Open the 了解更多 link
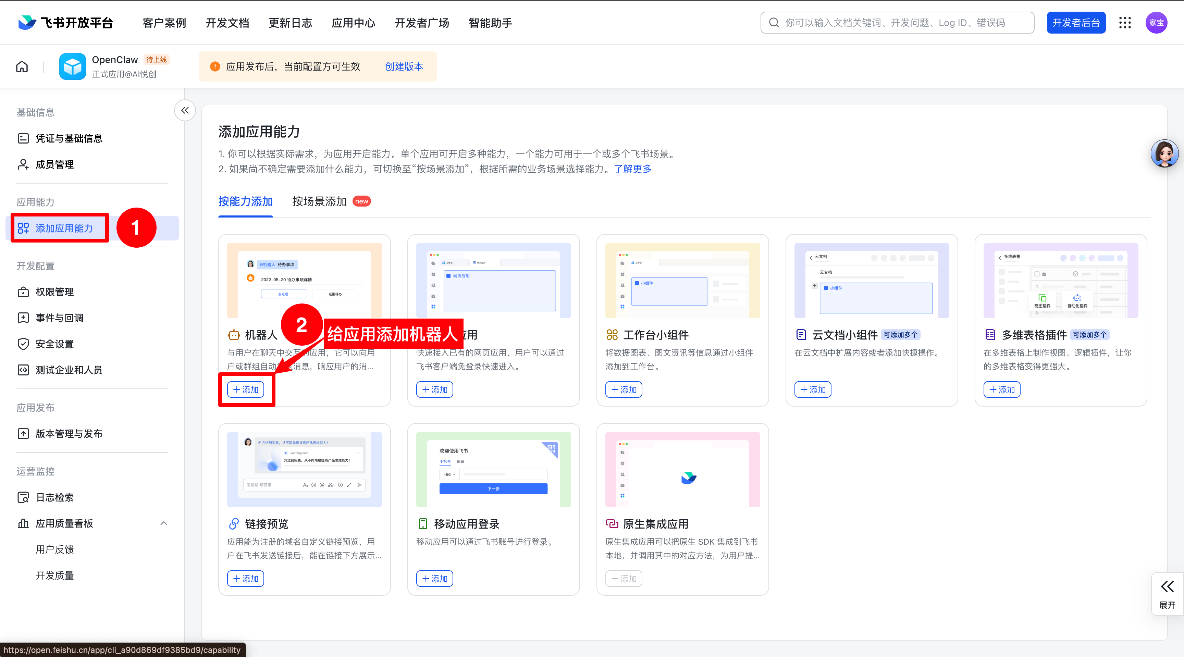 tap(632, 169)
